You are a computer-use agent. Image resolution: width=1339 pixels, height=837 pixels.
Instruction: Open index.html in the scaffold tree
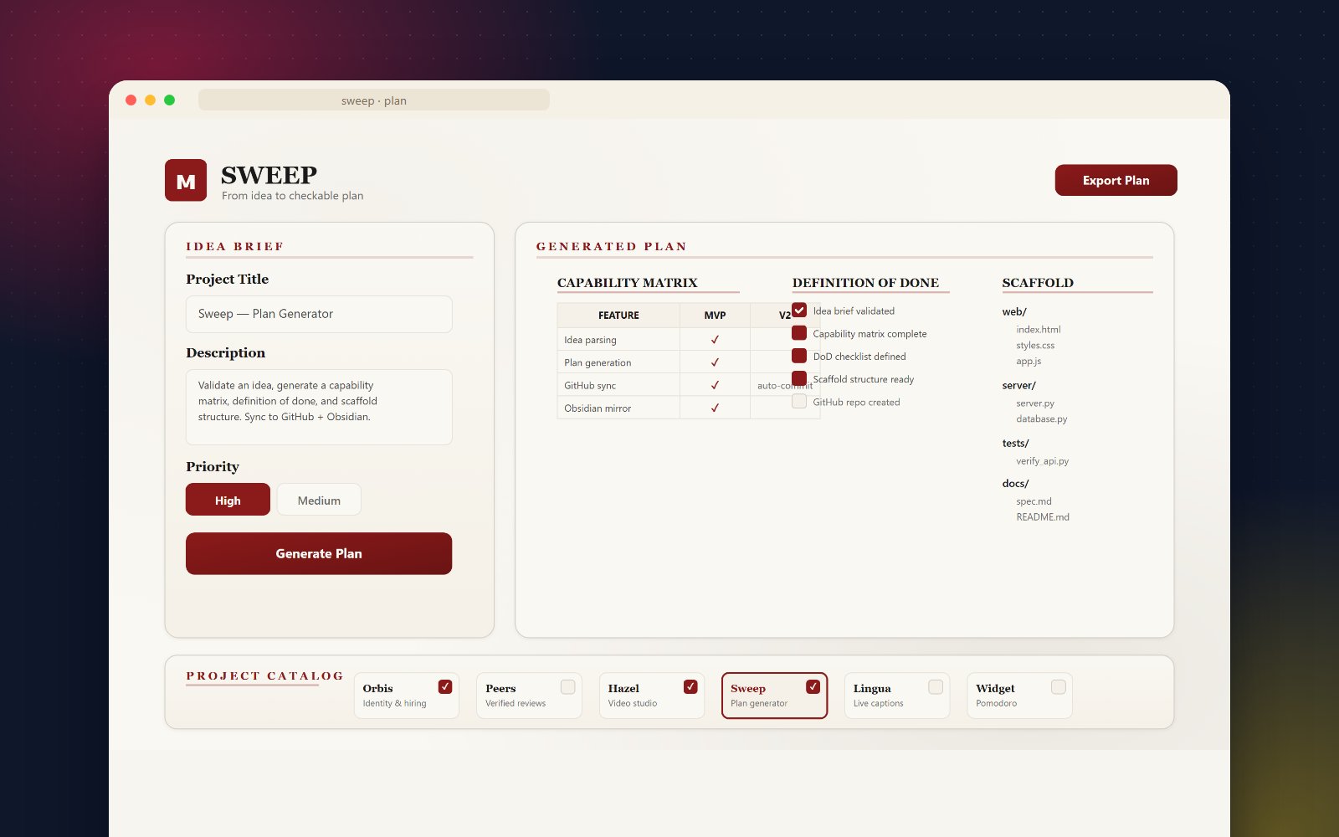[x=1038, y=329]
